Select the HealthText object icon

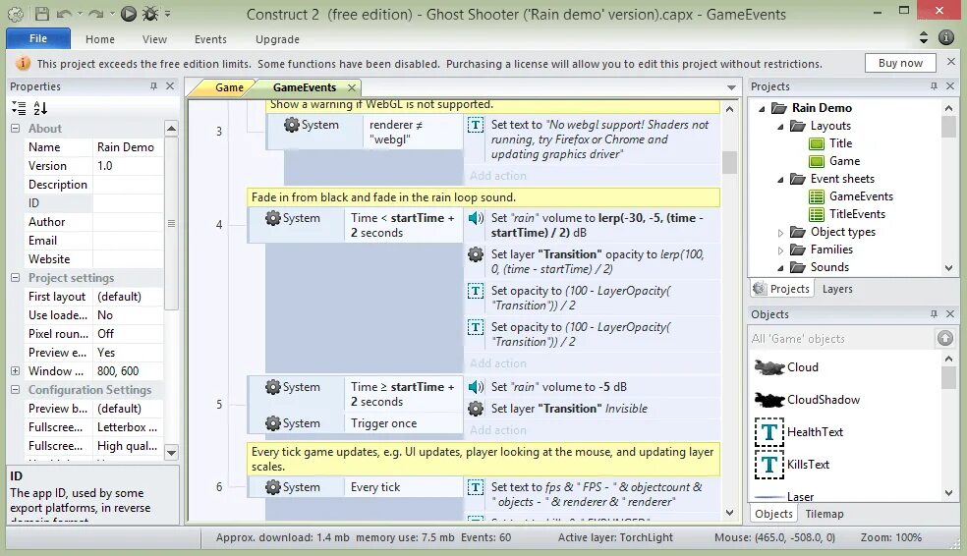click(769, 432)
